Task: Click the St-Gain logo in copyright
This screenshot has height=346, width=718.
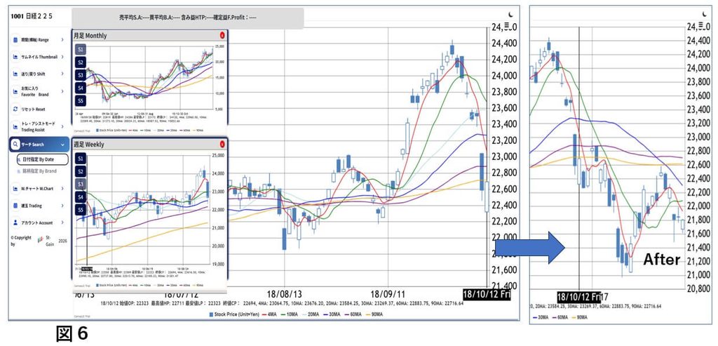Action: pos(41,241)
